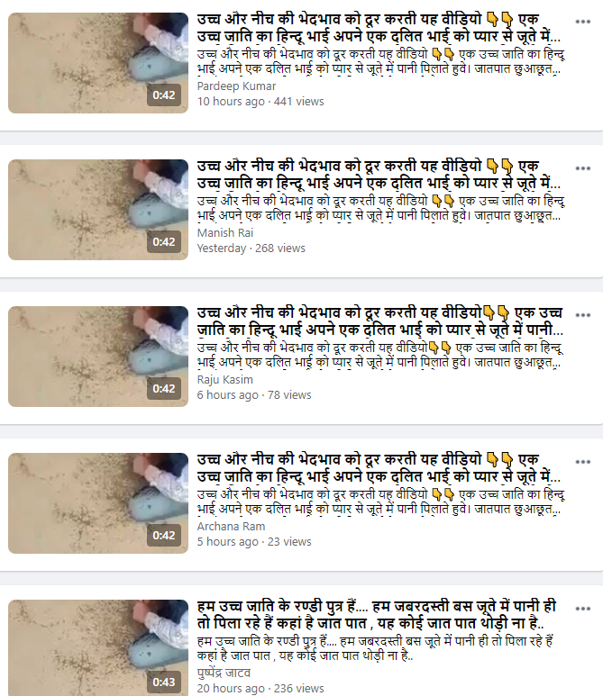Open video title starting with हम उच्च जाति
603x696 pixels.
click(x=377, y=614)
